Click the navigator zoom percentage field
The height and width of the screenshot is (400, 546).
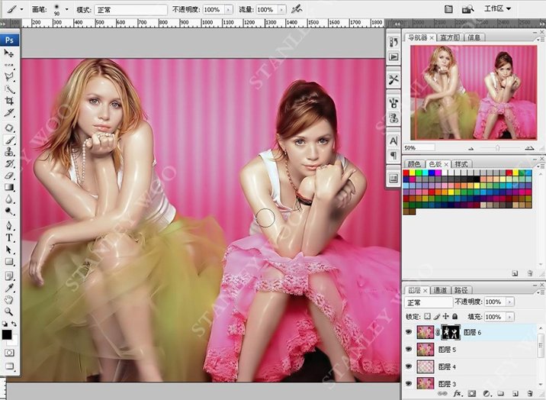coord(419,148)
